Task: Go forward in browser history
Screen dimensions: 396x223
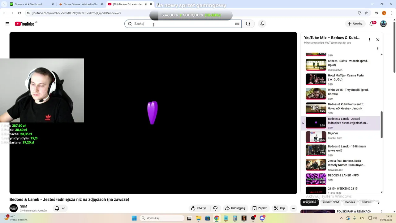Action: pos(12,13)
